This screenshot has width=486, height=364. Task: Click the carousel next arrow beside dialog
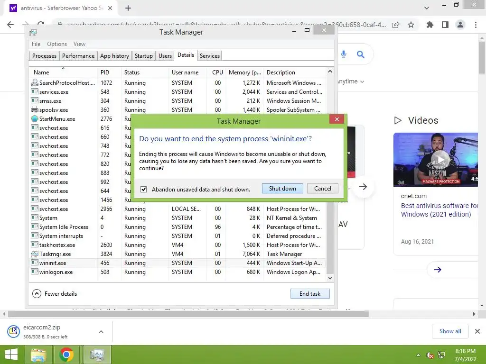click(x=363, y=187)
